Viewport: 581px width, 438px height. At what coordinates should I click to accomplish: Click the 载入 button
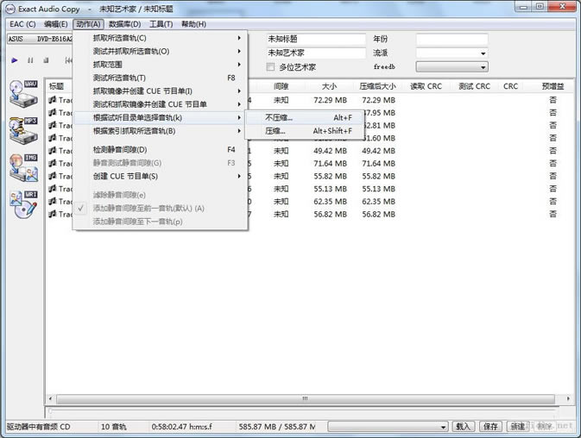coord(464,426)
